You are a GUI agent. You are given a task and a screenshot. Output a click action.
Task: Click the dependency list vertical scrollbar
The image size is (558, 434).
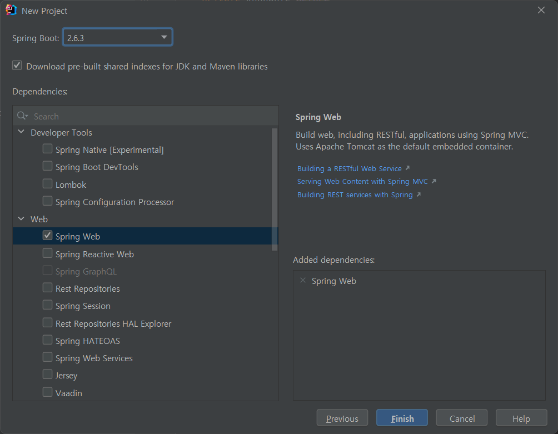tap(275, 189)
